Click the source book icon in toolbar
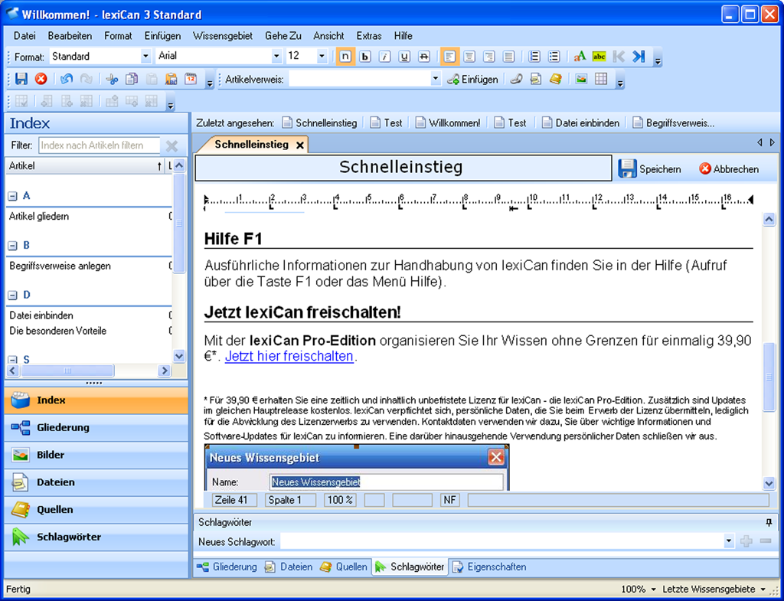 [x=556, y=79]
